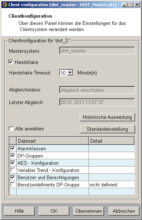Click the gear application icon in title bar
The image size is (142, 220).
point(5,5)
